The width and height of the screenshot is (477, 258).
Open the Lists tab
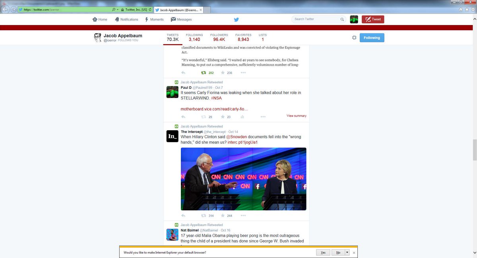coord(263,37)
